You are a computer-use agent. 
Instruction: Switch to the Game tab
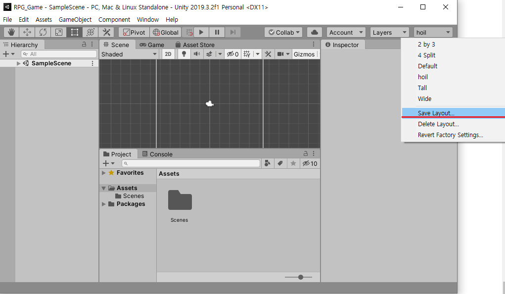pos(152,45)
